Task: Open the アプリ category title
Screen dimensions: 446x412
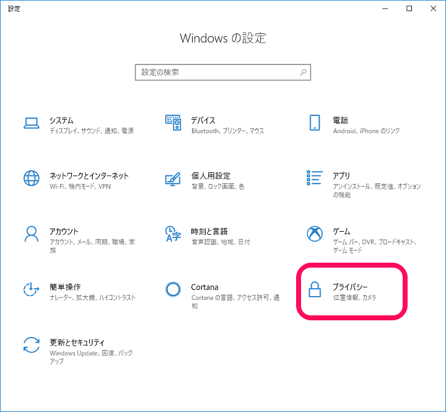Action: coord(341,176)
